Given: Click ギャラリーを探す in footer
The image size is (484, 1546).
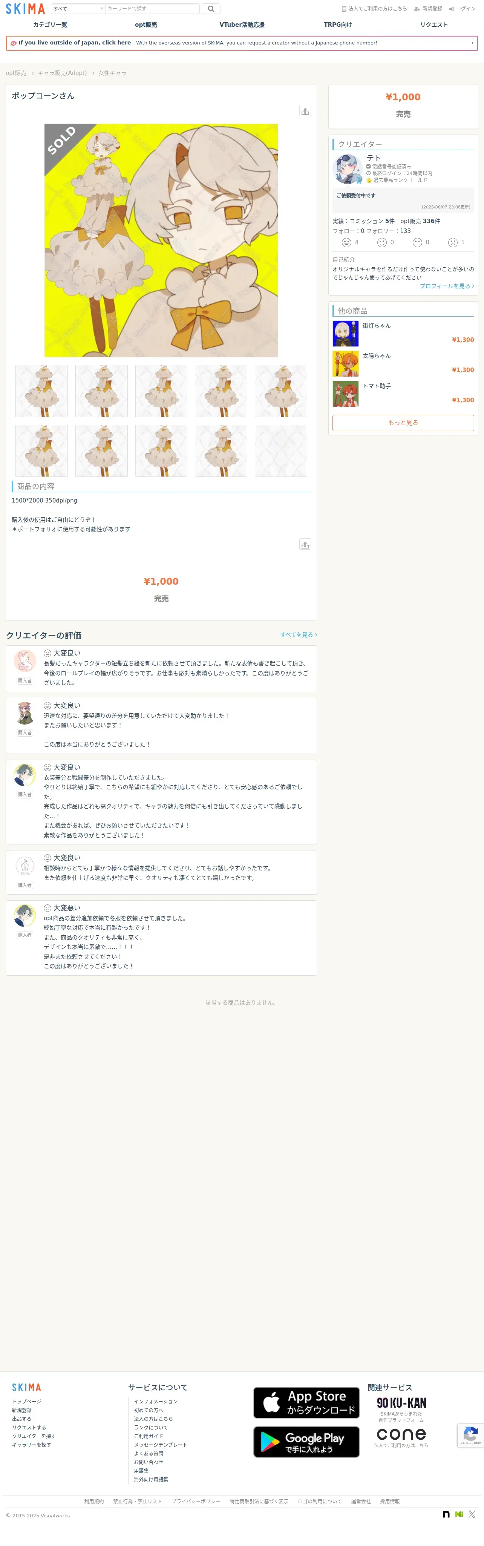Looking at the screenshot, I should pyautogui.click(x=31, y=1445).
